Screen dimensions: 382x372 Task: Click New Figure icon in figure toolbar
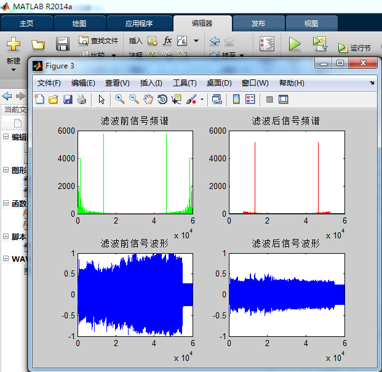(x=39, y=99)
